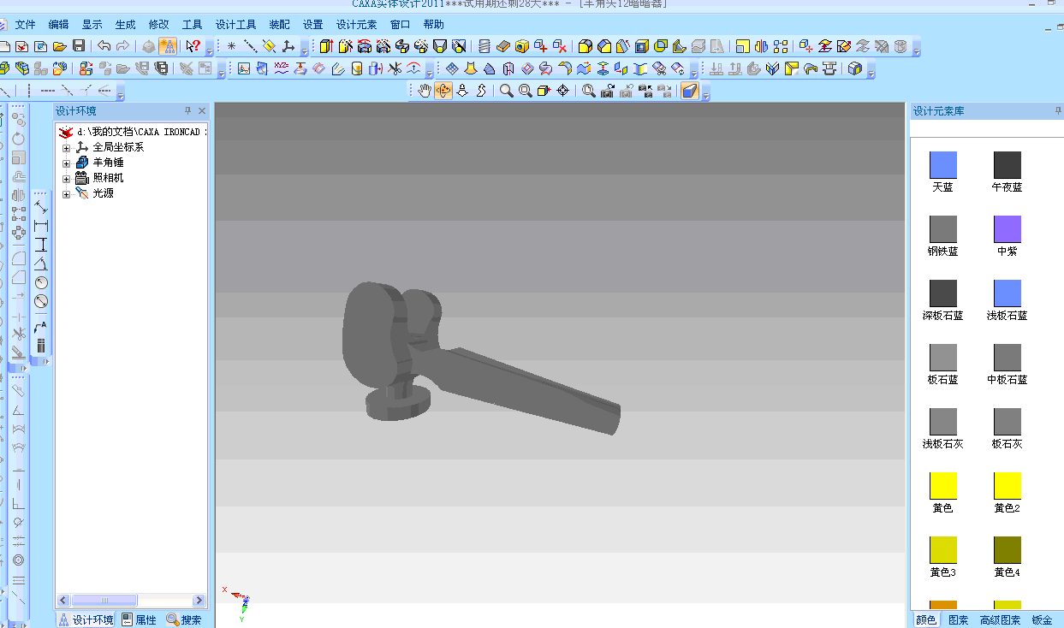Image resolution: width=1064 pixels, height=628 pixels.
Task: Click the Undo arrow icon
Action: pyautogui.click(x=104, y=46)
